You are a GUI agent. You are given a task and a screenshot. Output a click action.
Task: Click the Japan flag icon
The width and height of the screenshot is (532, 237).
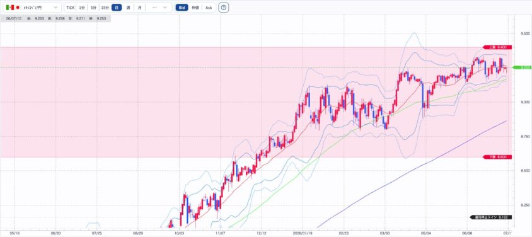[18, 8]
